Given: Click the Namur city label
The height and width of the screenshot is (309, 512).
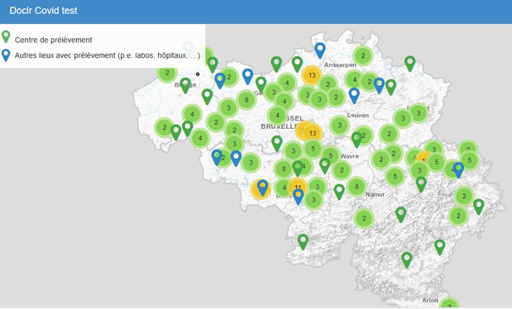Looking at the screenshot, I should pos(375,194).
